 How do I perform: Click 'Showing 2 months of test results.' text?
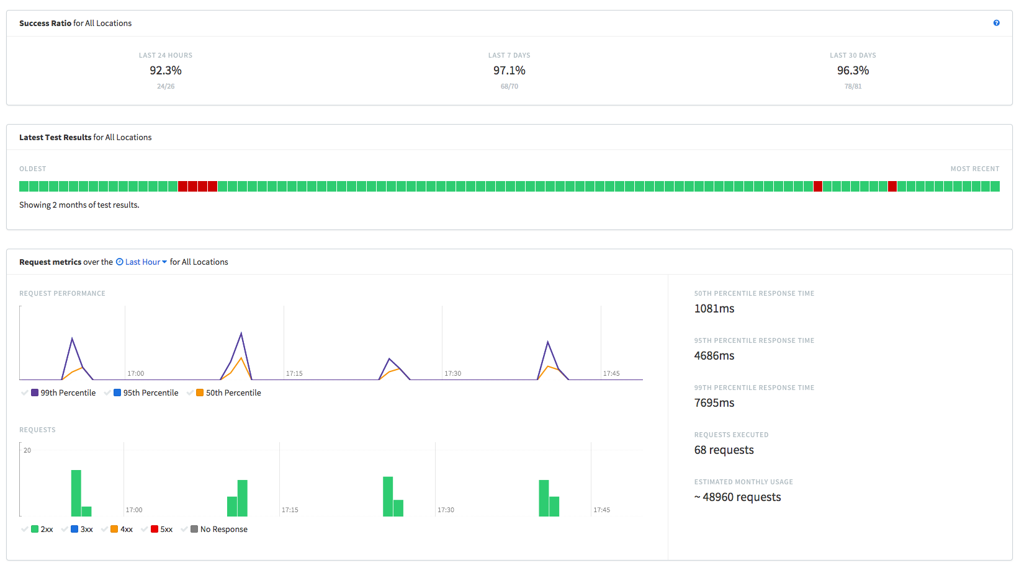click(x=79, y=205)
